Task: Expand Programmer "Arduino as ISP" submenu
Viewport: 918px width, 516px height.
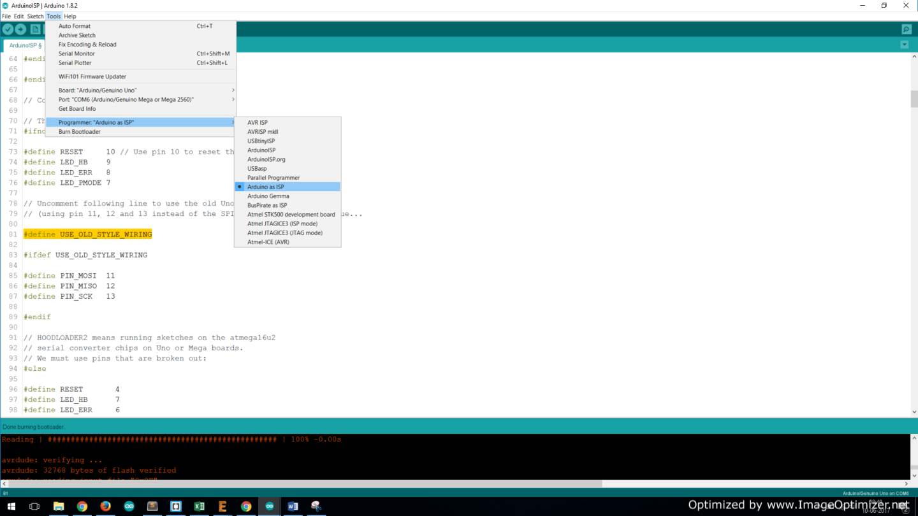Action: (140, 122)
